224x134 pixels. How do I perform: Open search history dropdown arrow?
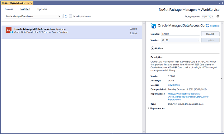click(62, 16)
